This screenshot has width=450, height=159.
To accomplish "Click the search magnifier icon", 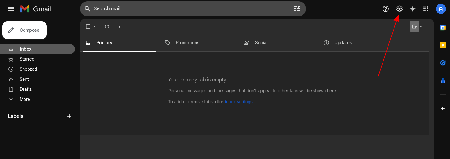I will tap(88, 9).
